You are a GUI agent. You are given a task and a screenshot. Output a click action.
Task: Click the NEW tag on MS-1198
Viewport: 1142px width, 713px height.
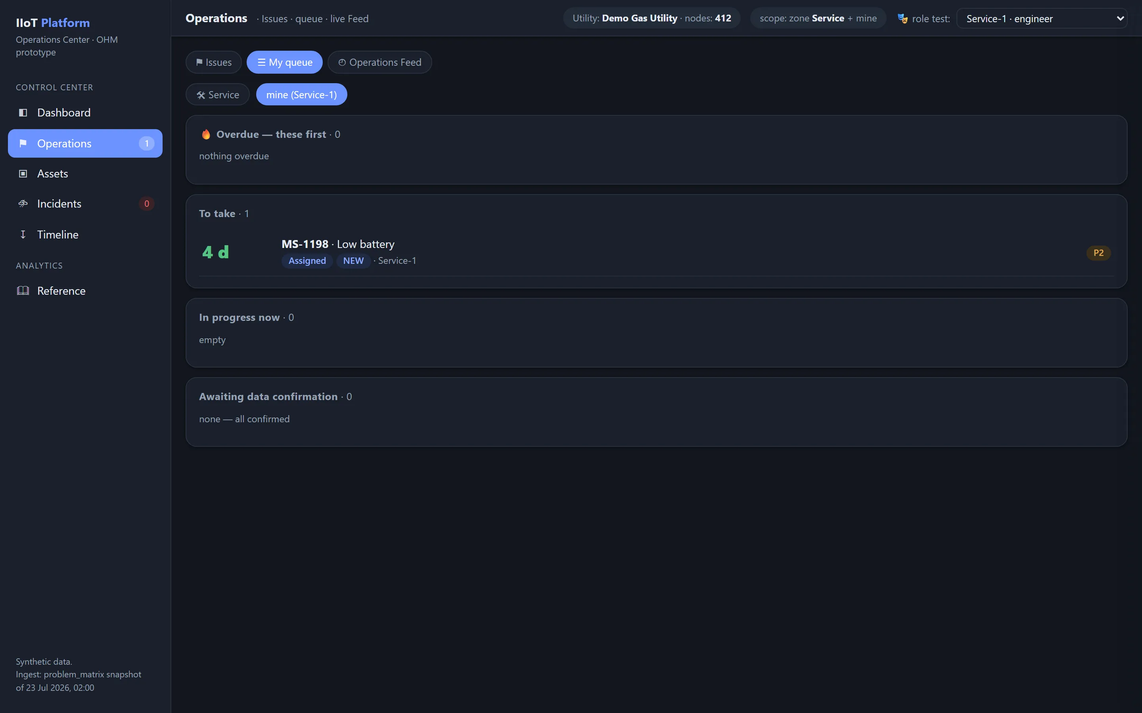(353, 261)
